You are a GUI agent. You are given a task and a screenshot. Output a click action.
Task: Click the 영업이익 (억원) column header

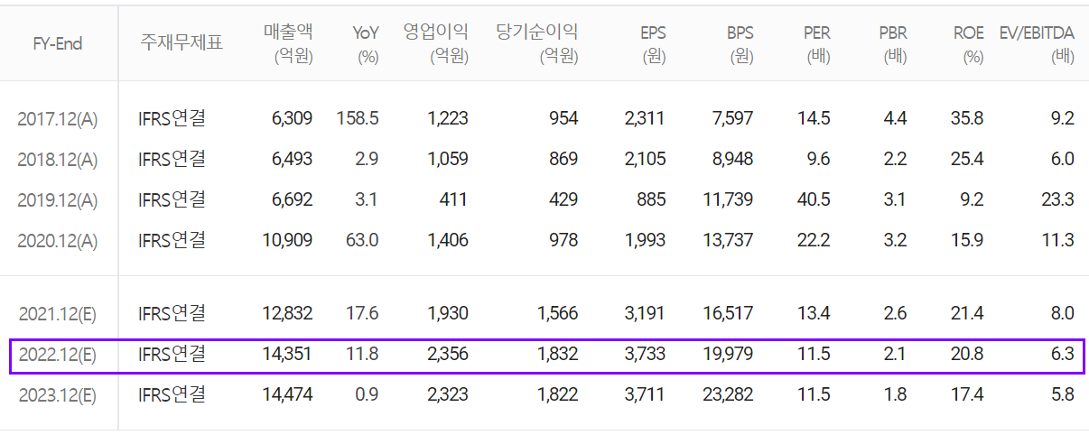pos(438,43)
